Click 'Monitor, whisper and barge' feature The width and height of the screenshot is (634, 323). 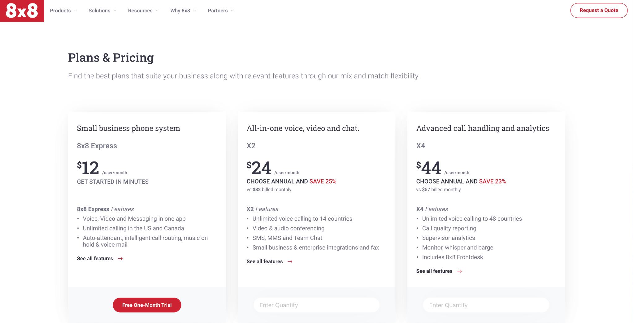tap(458, 248)
